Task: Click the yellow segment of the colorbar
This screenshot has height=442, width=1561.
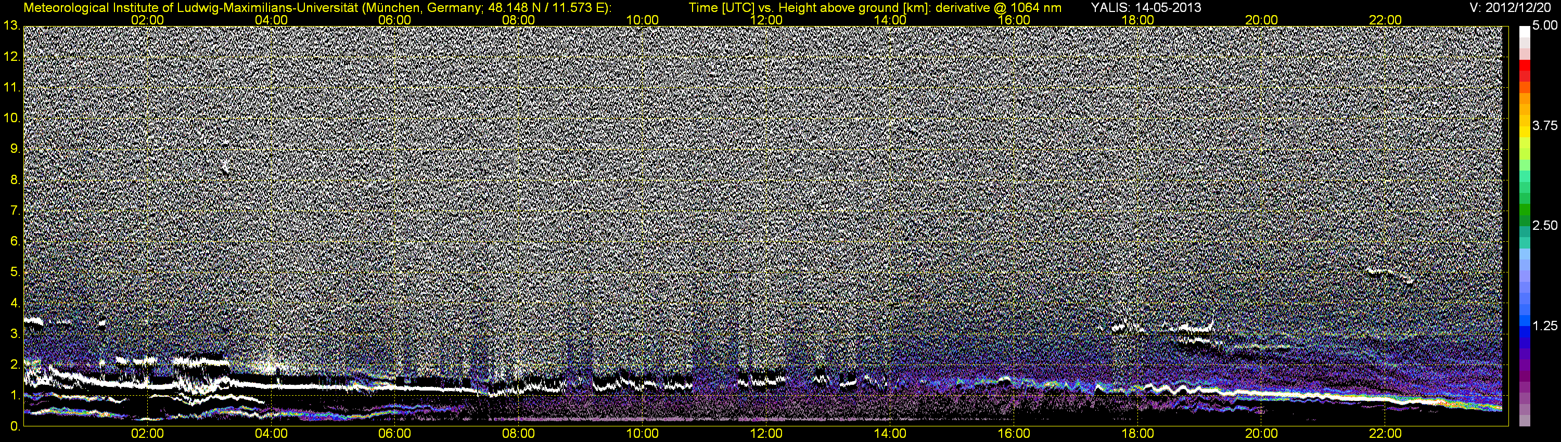Action: coord(1525,132)
